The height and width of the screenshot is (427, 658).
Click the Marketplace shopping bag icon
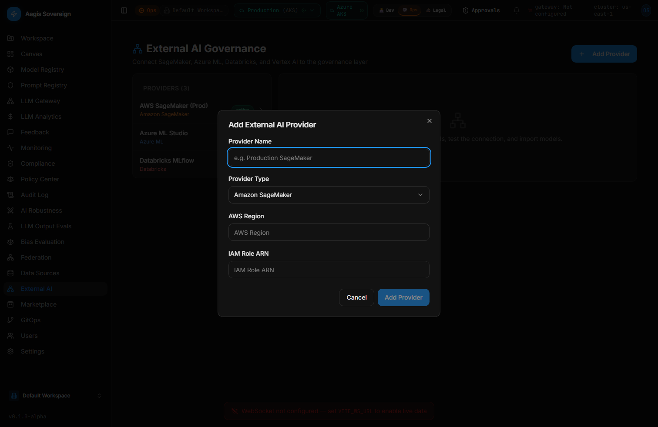[10, 304]
